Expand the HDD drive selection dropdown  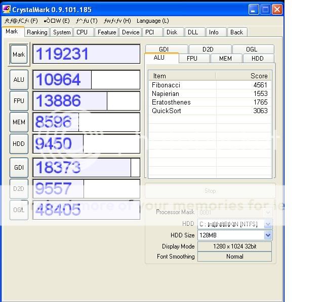click(x=268, y=224)
